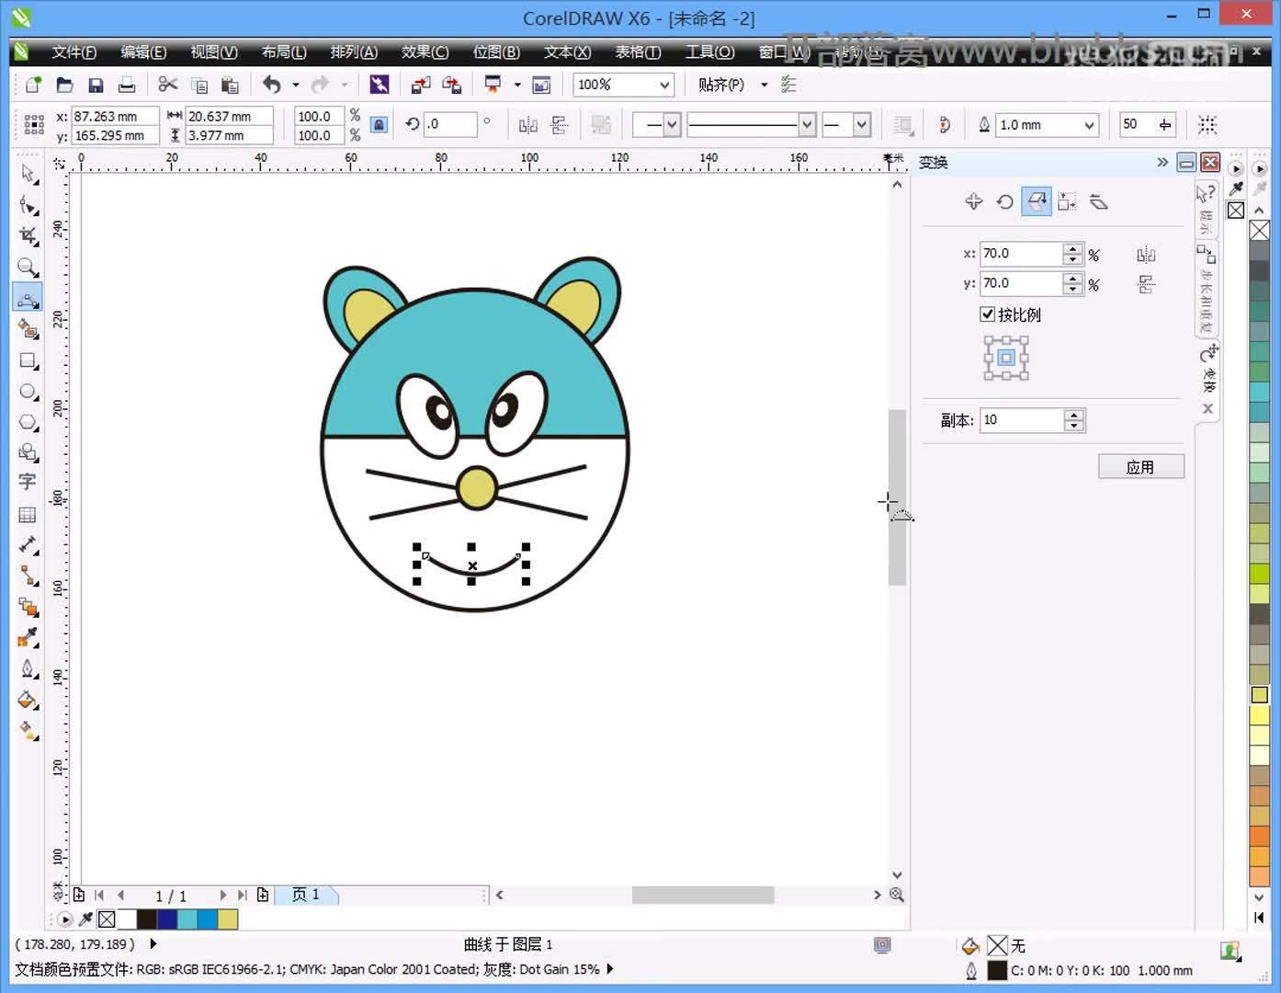Click the rotation angle input field
Image resolution: width=1281 pixels, height=993 pixels.
tap(450, 124)
